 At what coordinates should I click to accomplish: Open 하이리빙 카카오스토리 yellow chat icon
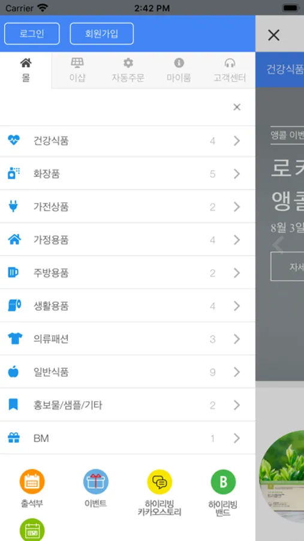(x=159, y=481)
